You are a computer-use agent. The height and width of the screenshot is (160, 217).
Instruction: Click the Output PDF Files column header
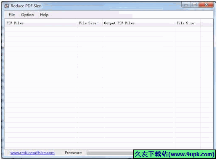(139, 23)
